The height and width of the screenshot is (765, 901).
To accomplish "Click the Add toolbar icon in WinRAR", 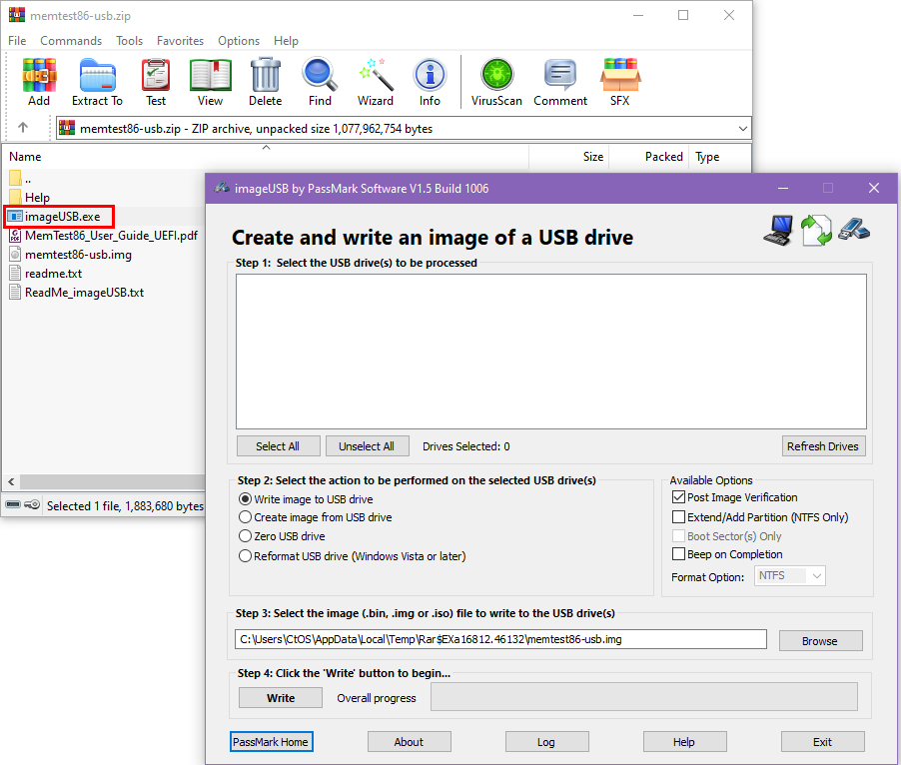I will coord(39,82).
